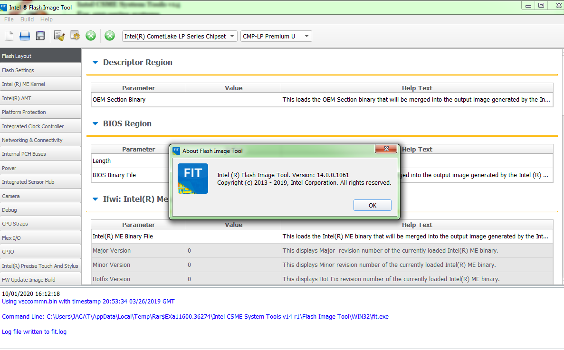The height and width of the screenshot is (350, 564).
Task: Click the first green build icon
Action: click(91, 36)
